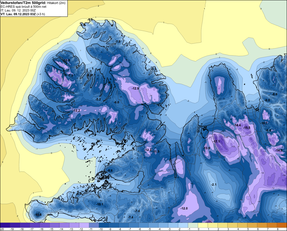287x231 pixels.
Task: Click the -10.8 temperature value on the map
Action: point(38,215)
